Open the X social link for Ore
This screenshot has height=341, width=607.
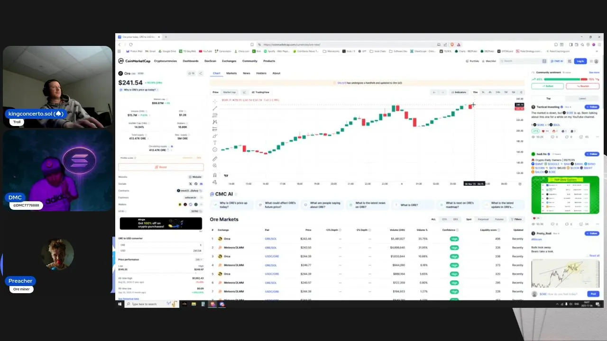point(191,184)
